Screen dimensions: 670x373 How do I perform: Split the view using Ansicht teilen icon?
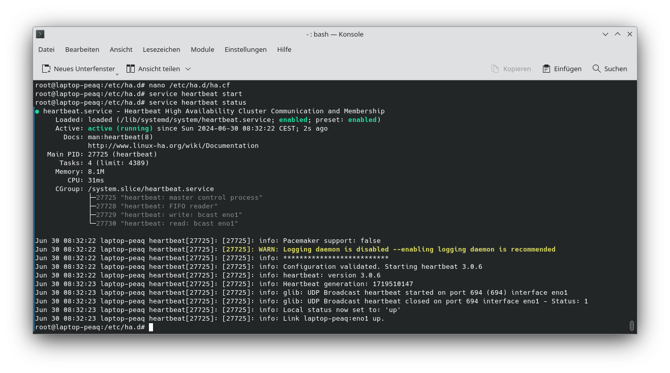pyautogui.click(x=130, y=69)
